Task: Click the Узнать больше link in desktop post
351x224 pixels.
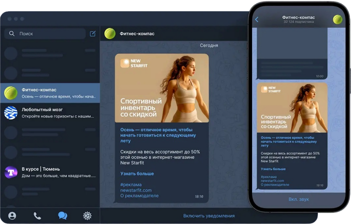Action: tap(137, 173)
